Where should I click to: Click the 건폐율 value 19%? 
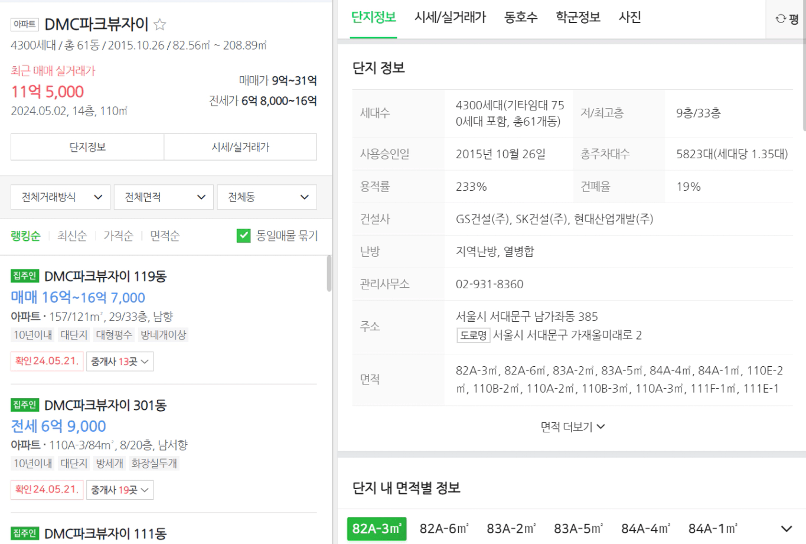[688, 187]
